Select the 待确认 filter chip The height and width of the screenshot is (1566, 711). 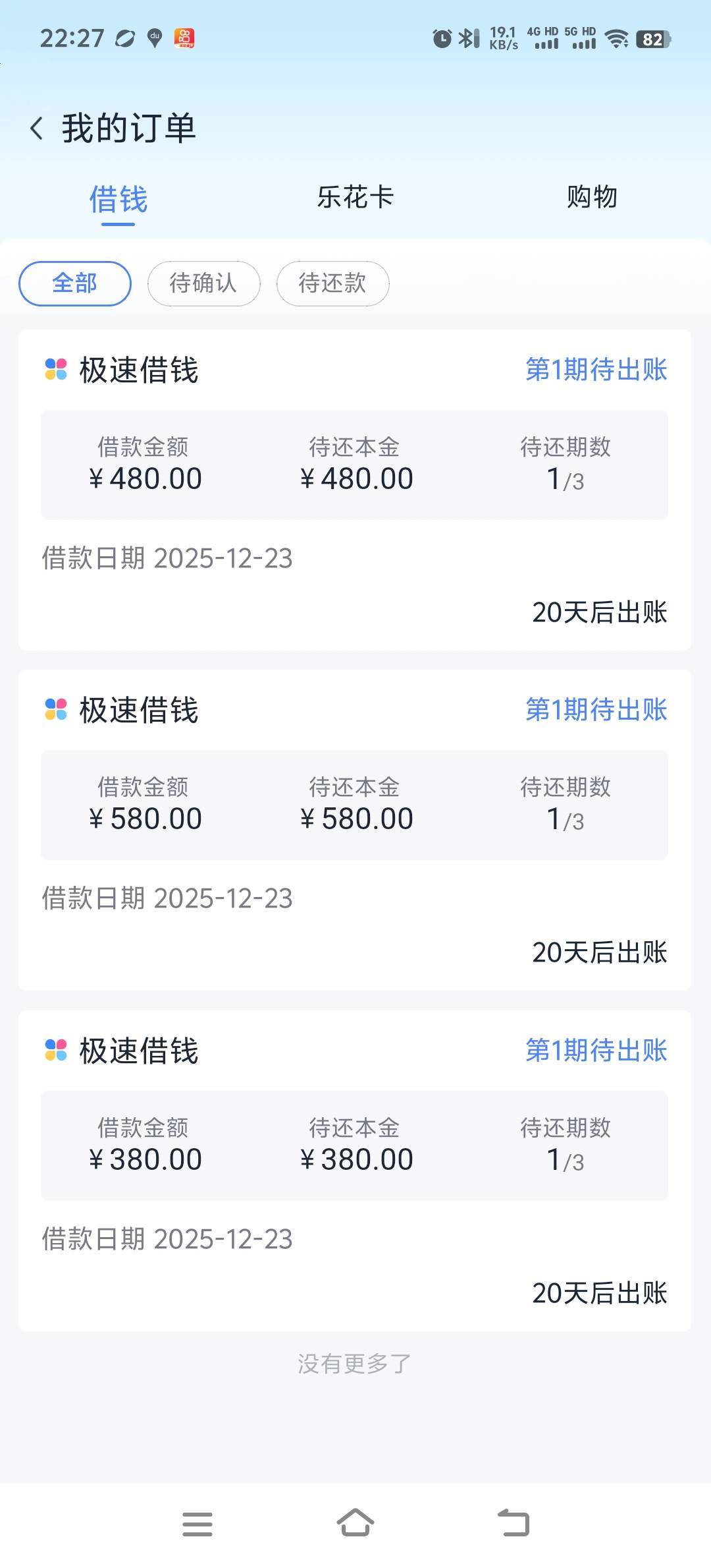click(203, 283)
